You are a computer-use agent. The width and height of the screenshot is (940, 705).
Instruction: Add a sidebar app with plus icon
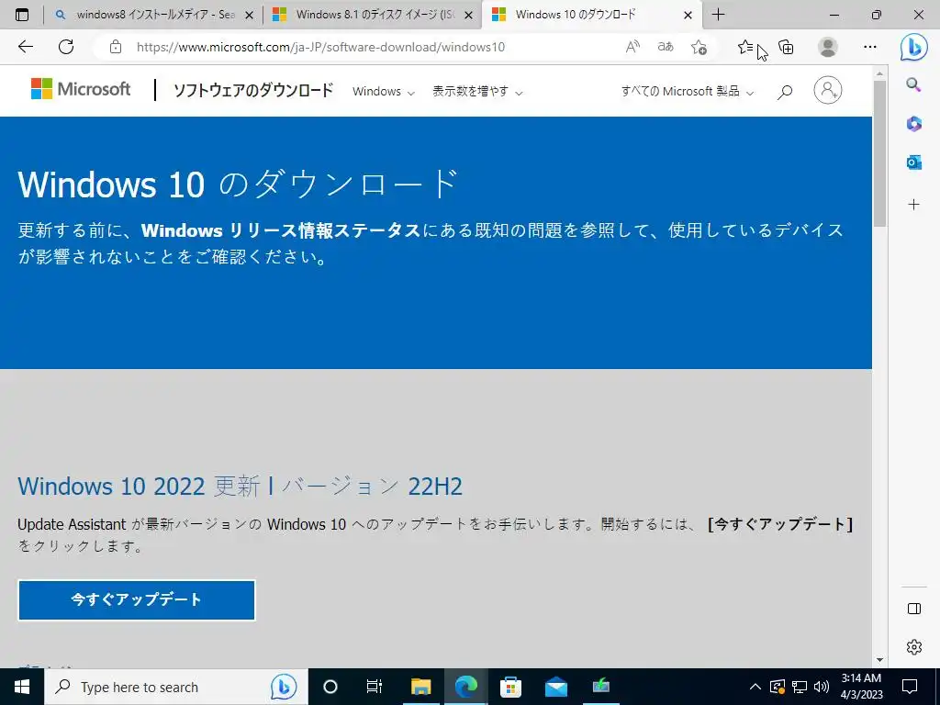[913, 205]
